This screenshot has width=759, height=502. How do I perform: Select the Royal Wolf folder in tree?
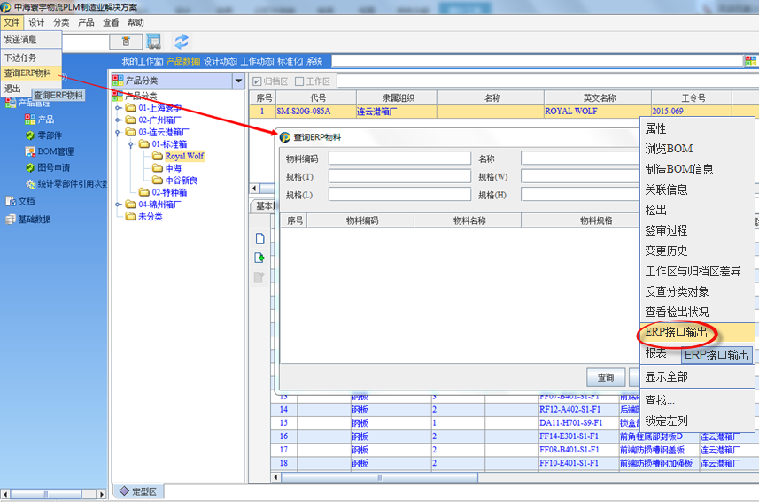[183, 156]
